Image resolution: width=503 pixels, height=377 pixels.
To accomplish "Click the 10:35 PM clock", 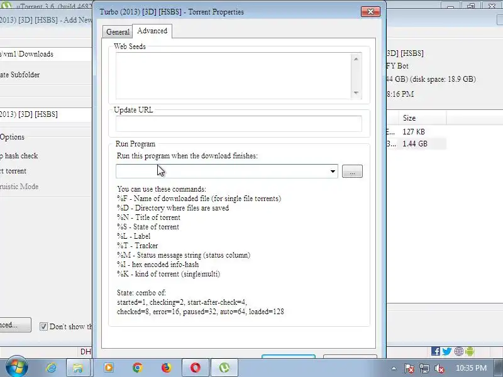I will pos(471,368).
